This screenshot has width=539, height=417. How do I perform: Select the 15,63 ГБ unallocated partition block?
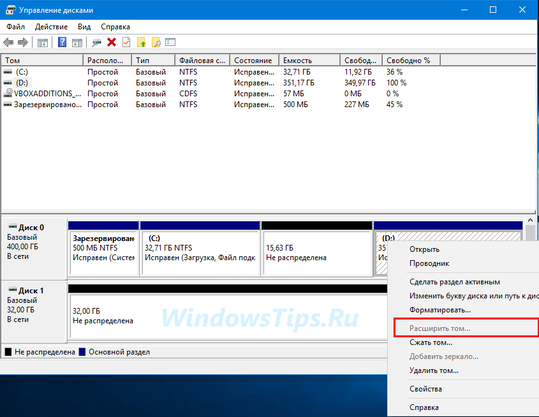tap(316, 253)
